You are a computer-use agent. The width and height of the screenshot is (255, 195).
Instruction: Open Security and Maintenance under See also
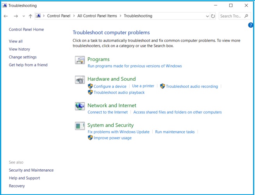click(31, 170)
